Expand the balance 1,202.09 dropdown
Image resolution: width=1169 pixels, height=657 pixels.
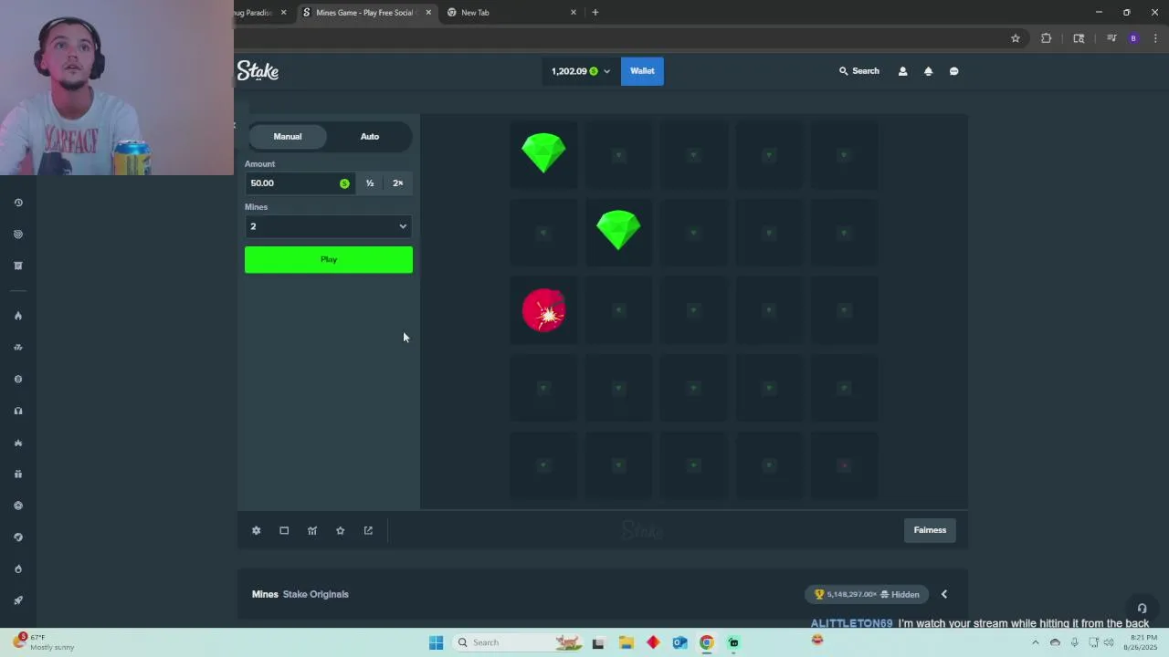click(x=581, y=71)
